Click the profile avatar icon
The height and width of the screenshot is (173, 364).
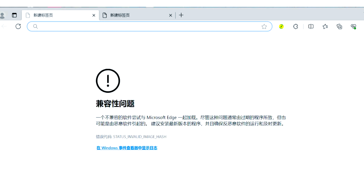coord(2,15)
